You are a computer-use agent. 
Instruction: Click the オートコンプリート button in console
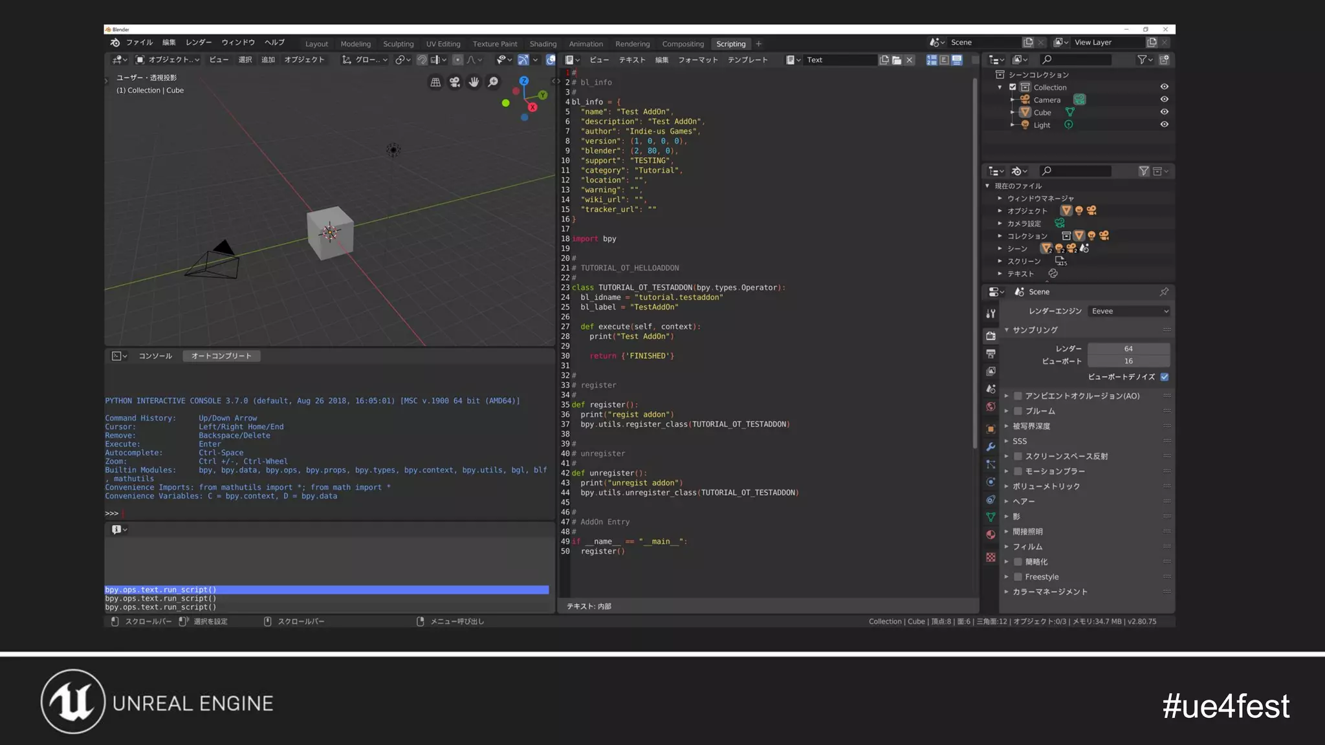(221, 356)
